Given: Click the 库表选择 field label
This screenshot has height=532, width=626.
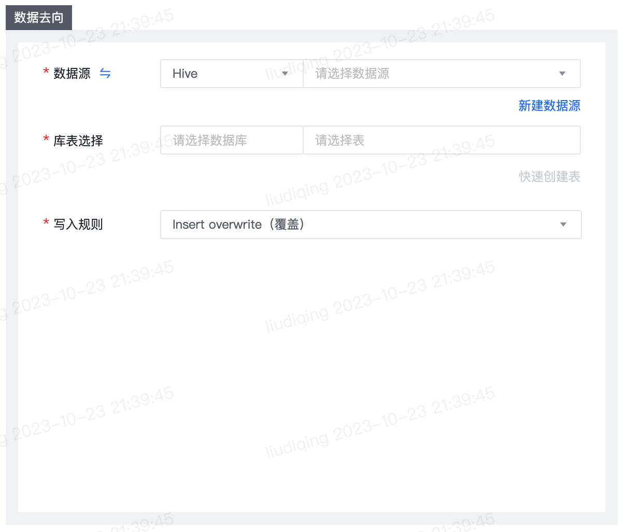Looking at the screenshot, I should pyautogui.click(x=78, y=141).
